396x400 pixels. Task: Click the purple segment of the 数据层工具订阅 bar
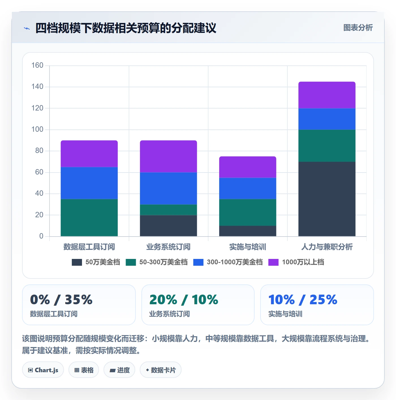pyautogui.click(x=89, y=154)
